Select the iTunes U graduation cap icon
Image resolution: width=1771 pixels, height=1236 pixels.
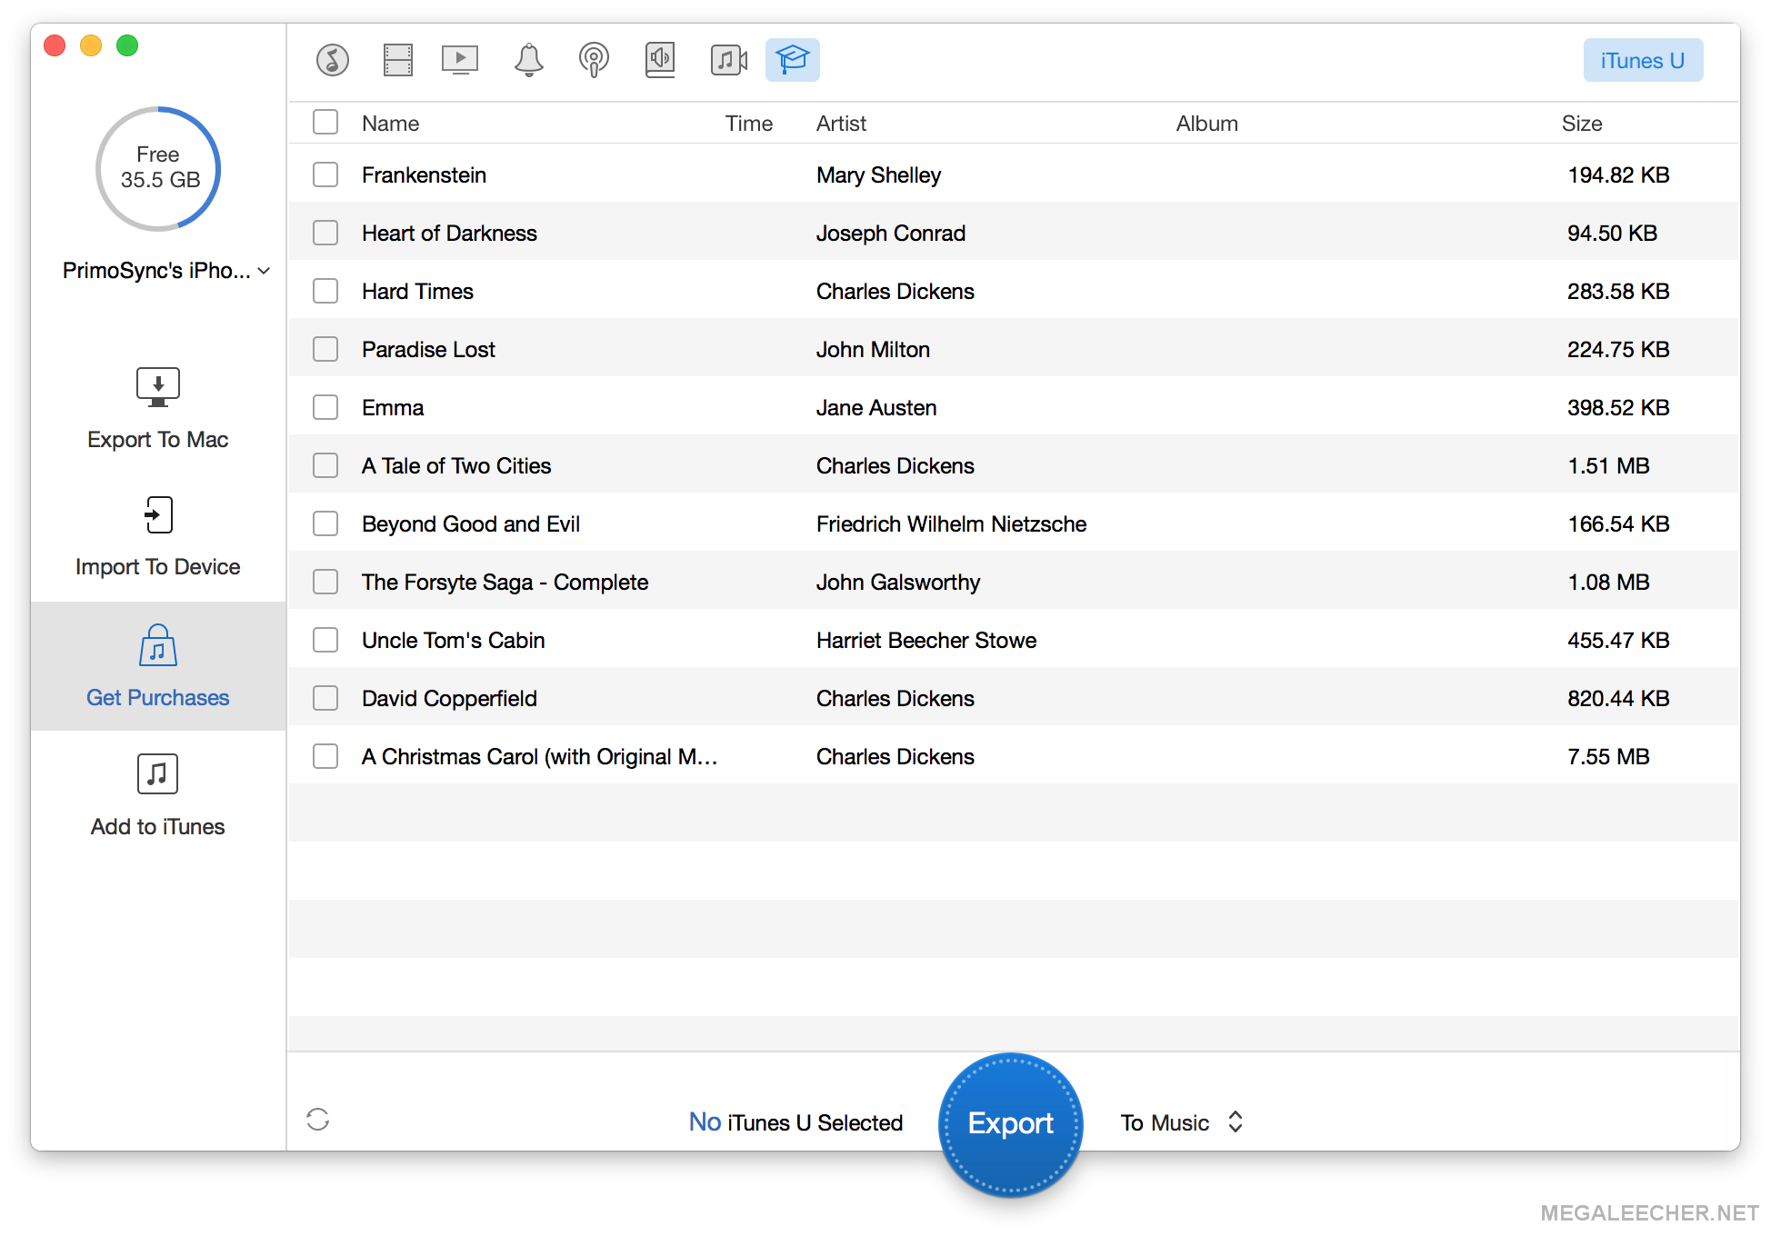tap(792, 60)
